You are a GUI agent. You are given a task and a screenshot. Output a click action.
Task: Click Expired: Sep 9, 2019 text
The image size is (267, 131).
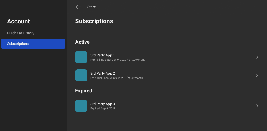click(103, 108)
